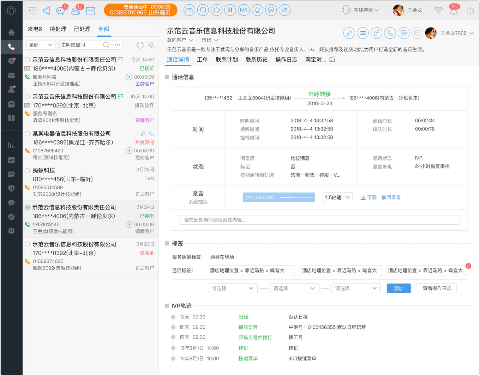480x376 pixels.
Task: Click the transfer call circular arrows icon
Action: click(217, 10)
